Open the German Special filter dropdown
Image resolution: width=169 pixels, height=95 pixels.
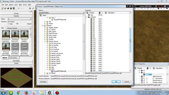pyautogui.click(x=19, y=28)
